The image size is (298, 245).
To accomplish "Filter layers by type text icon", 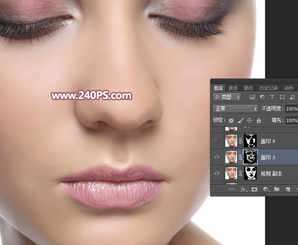I will (272, 97).
